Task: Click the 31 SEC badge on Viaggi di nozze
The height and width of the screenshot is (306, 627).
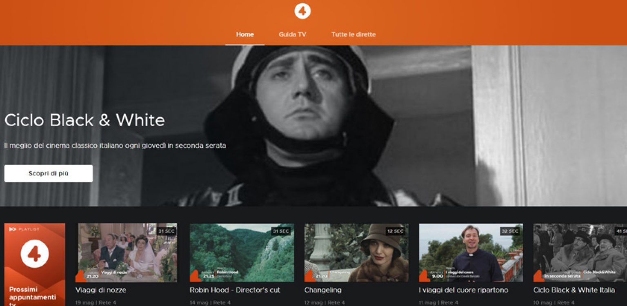Action: pyautogui.click(x=166, y=231)
